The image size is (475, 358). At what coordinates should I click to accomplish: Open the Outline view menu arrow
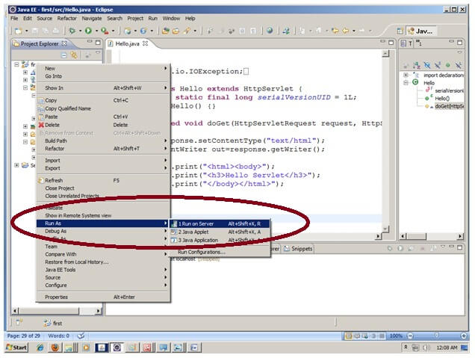tap(459, 53)
